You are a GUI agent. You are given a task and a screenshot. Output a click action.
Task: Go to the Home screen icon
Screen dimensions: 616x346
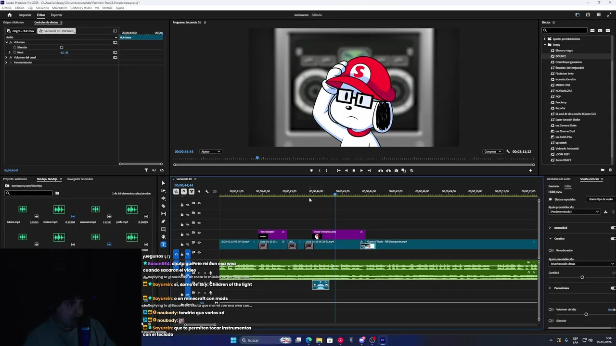tap(9, 15)
